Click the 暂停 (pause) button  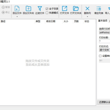[x=6, y=7]
